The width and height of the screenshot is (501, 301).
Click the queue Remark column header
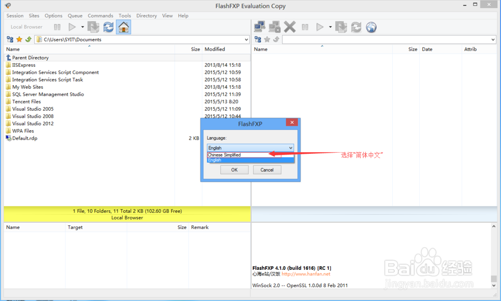[200, 227]
